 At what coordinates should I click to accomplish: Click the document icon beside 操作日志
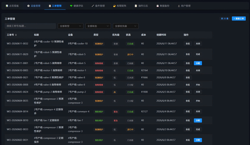pyautogui.click(x=136, y=6)
